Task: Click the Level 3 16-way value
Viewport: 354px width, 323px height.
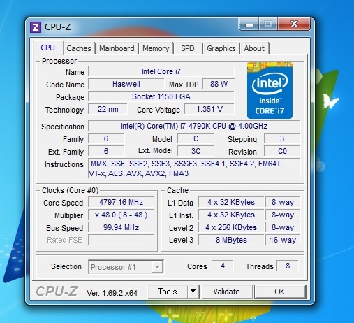Action: (283, 240)
